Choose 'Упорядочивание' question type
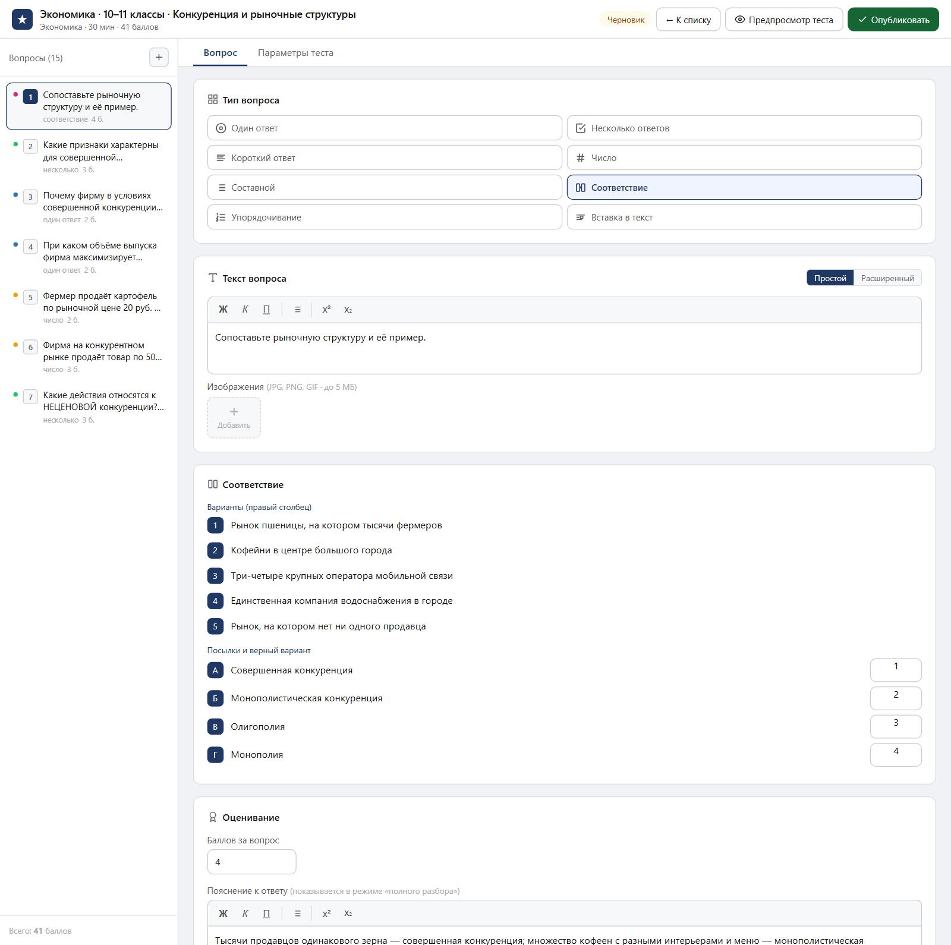951x945 pixels. [x=385, y=218]
